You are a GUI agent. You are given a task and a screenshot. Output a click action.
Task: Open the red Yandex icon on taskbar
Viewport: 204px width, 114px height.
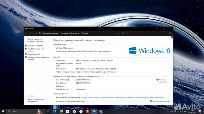pos(88,111)
